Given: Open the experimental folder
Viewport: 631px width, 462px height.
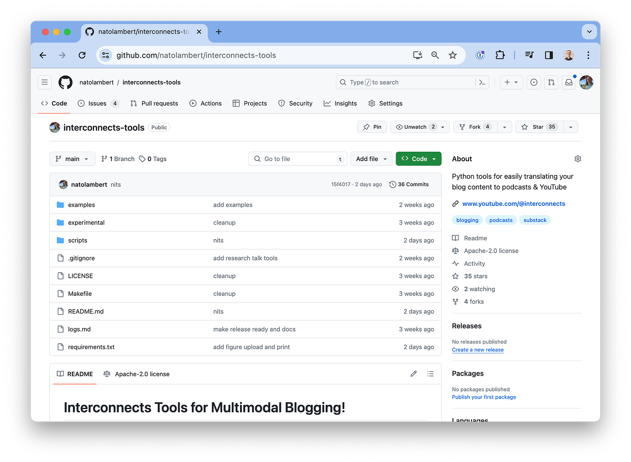Looking at the screenshot, I should 86,223.
